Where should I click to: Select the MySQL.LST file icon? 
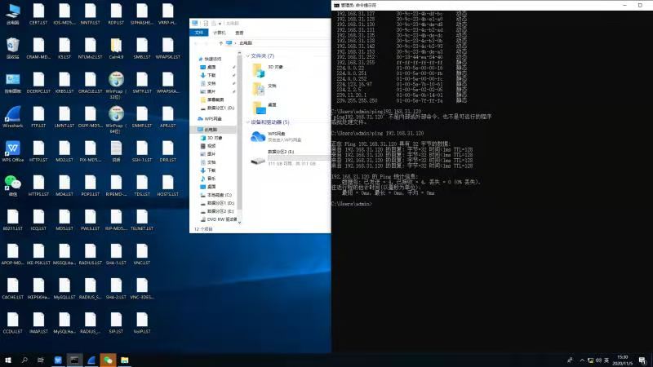[x=64, y=289]
